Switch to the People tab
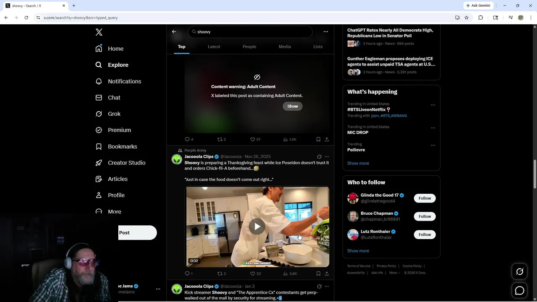The width and height of the screenshot is (537, 302). coord(249,47)
